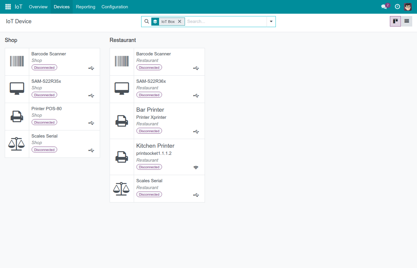Focus the Search input field
Image resolution: width=417 pixels, height=268 pixels.
click(x=226, y=21)
